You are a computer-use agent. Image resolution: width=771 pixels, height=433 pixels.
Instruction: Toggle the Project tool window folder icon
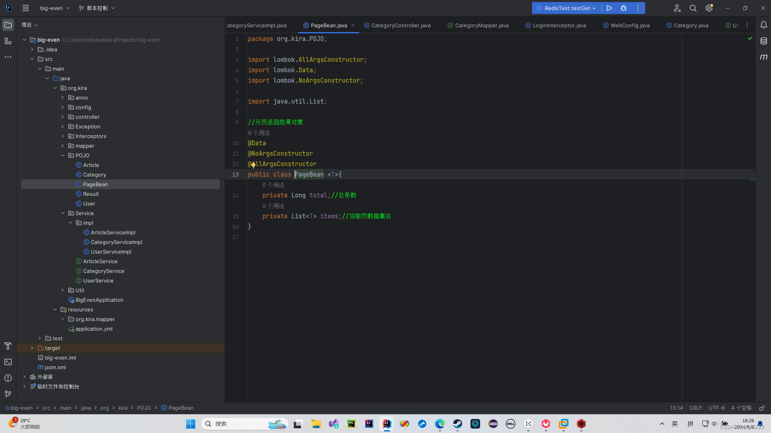[8, 25]
